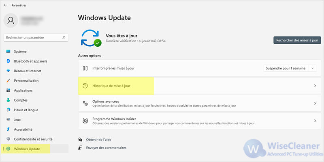Open the Obtenir de l'aide link
The image size is (324, 162).
coord(98,140)
